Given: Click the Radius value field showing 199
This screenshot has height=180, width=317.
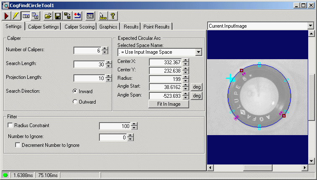Looking at the screenshot, I should [x=166, y=79].
